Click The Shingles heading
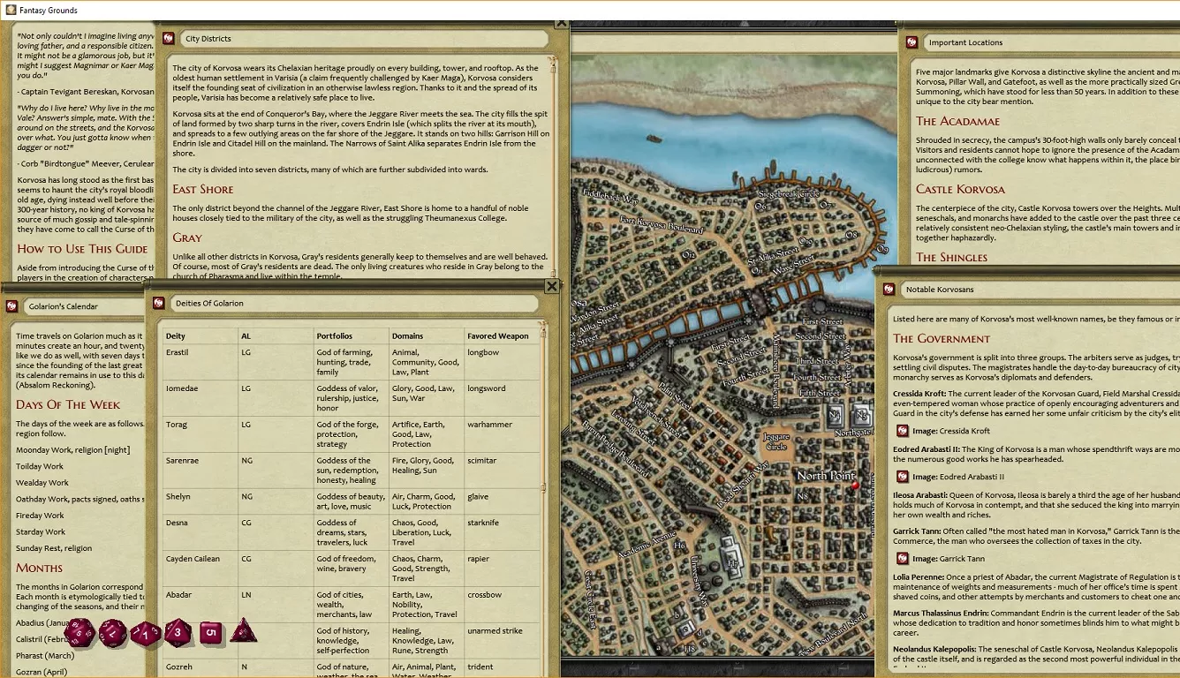The height and width of the screenshot is (678, 1180). 951,257
